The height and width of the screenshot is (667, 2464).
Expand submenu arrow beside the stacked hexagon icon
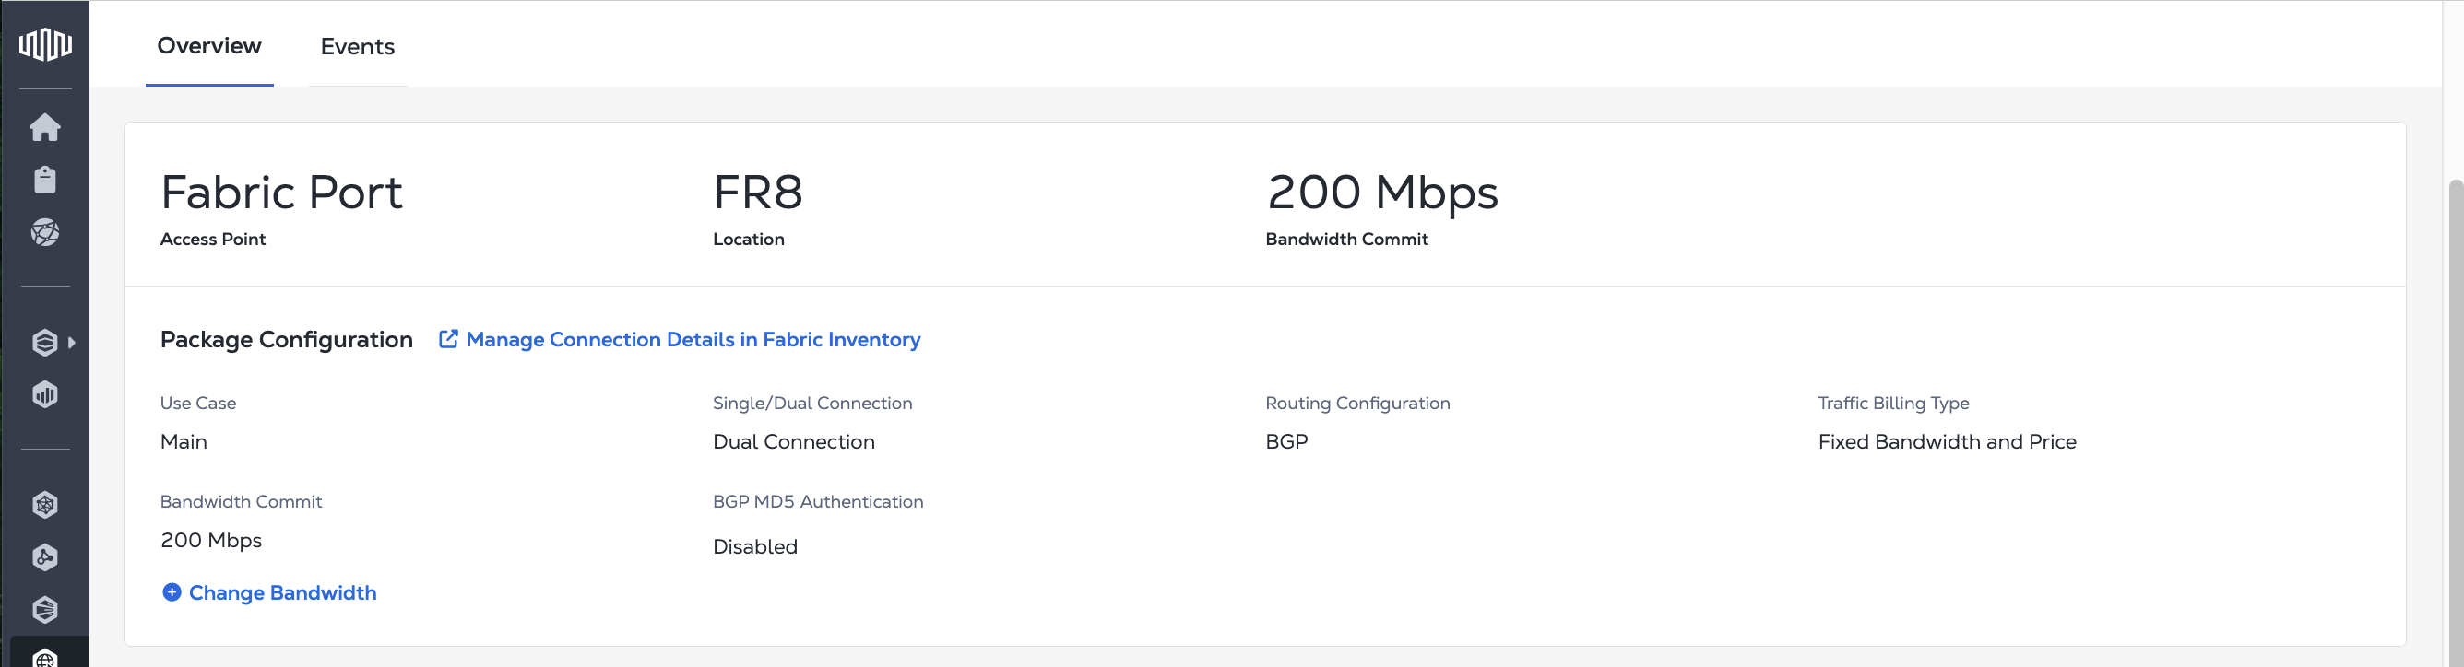(x=72, y=342)
